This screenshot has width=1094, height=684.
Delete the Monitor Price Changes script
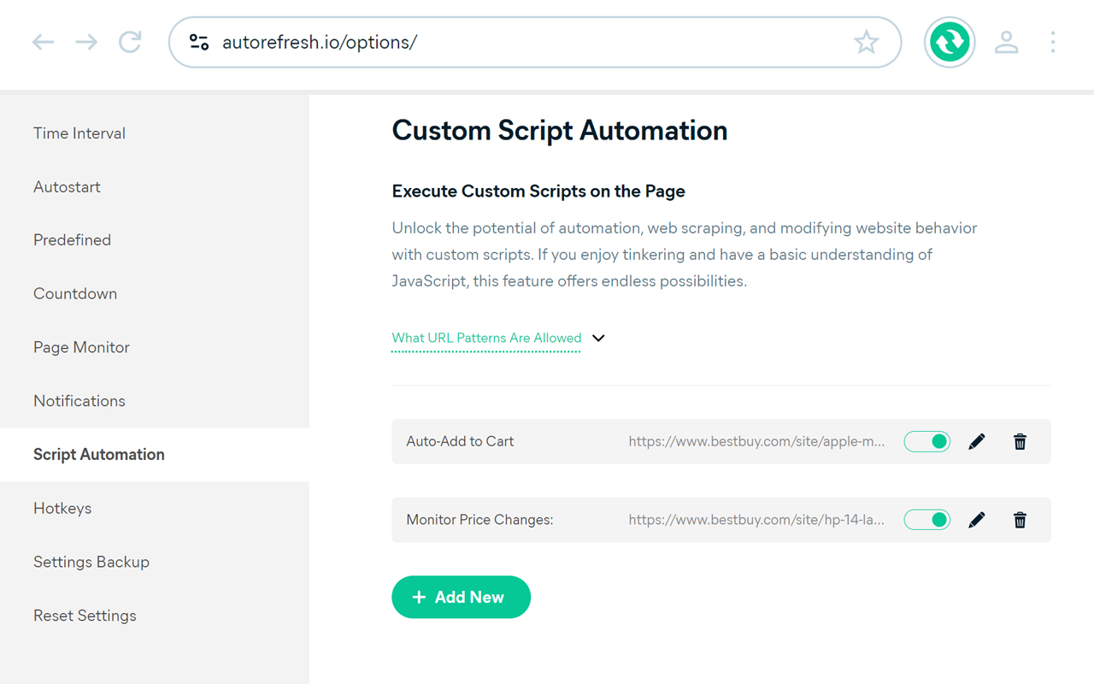pyautogui.click(x=1020, y=520)
